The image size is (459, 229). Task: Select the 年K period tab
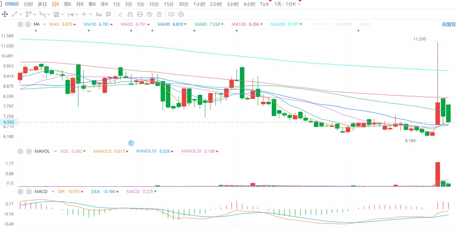(104, 4)
